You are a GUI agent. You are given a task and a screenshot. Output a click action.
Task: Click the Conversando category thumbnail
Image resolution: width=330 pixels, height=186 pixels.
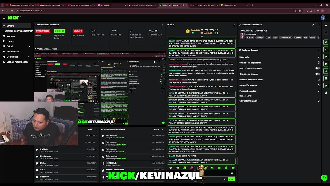click(x=242, y=36)
